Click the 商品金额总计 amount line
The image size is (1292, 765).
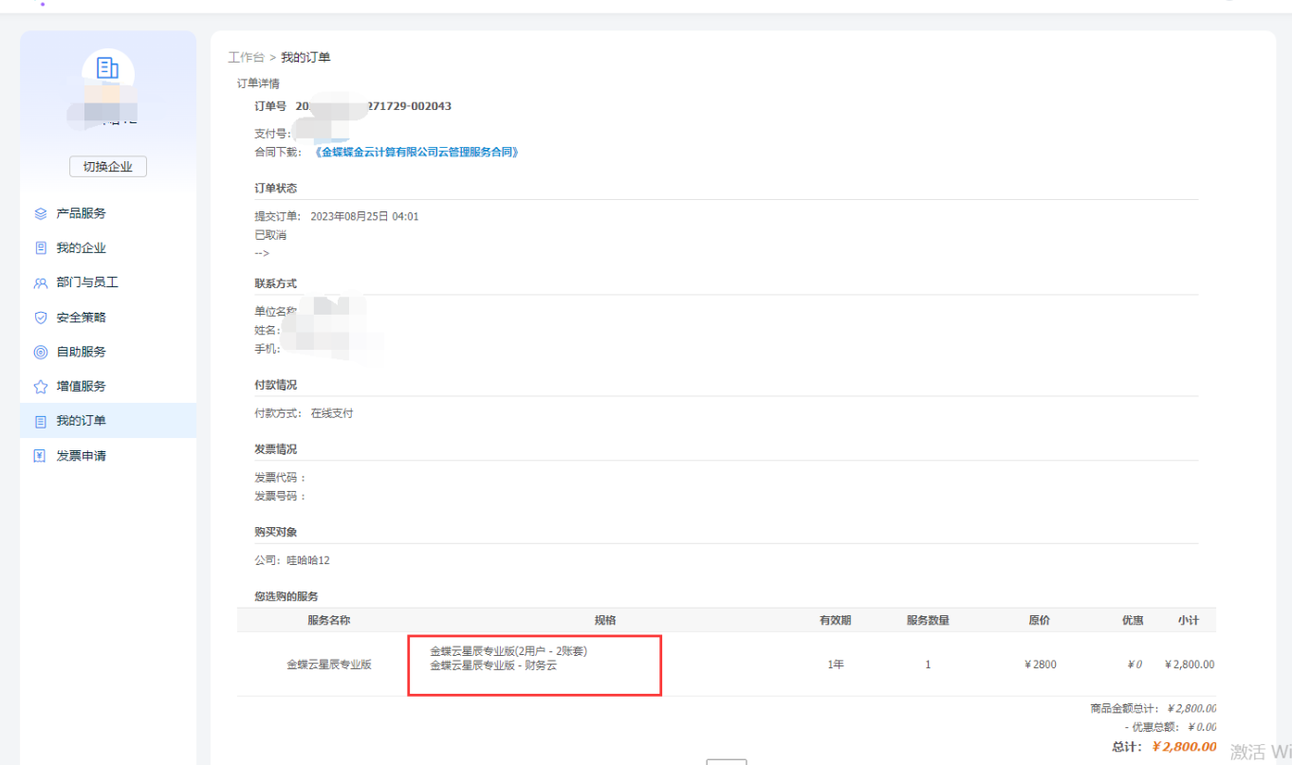(x=1153, y=708)
